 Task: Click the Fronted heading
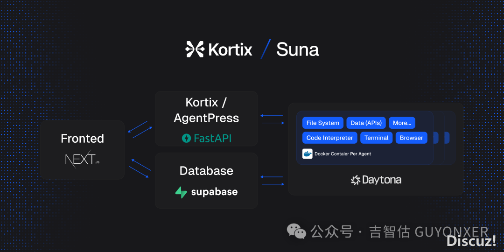(x=82, y=139)
